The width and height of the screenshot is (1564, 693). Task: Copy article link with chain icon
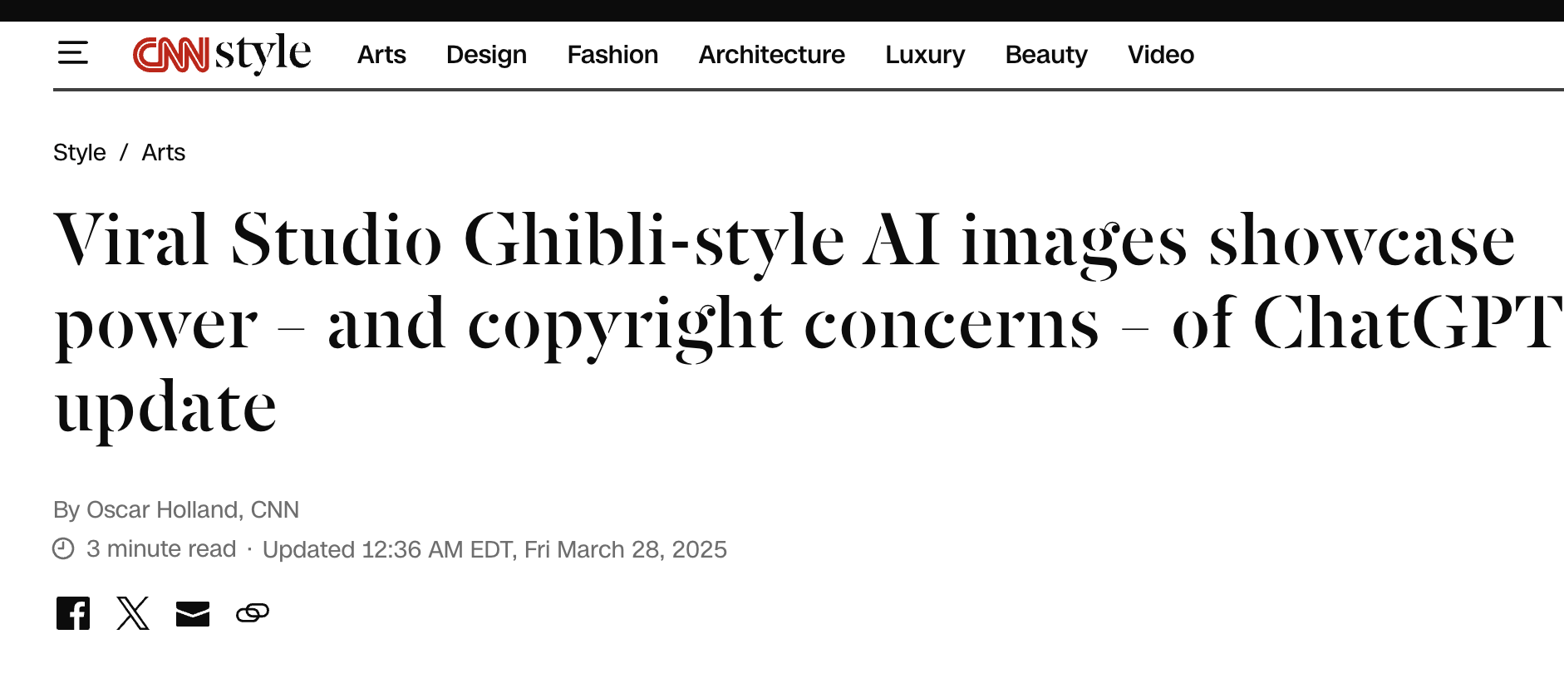[253, 613]
